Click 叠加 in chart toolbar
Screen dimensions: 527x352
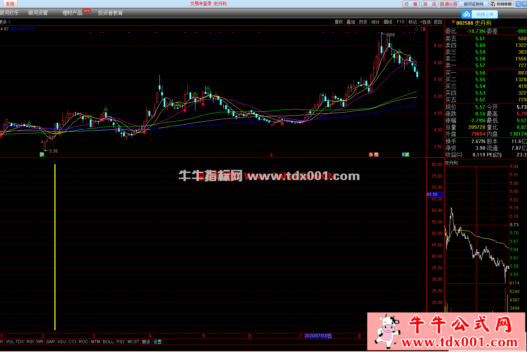tap(351, 22)
